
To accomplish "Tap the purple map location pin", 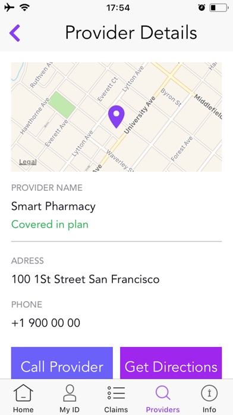I will pyautogui.click(x=116, y=117).
